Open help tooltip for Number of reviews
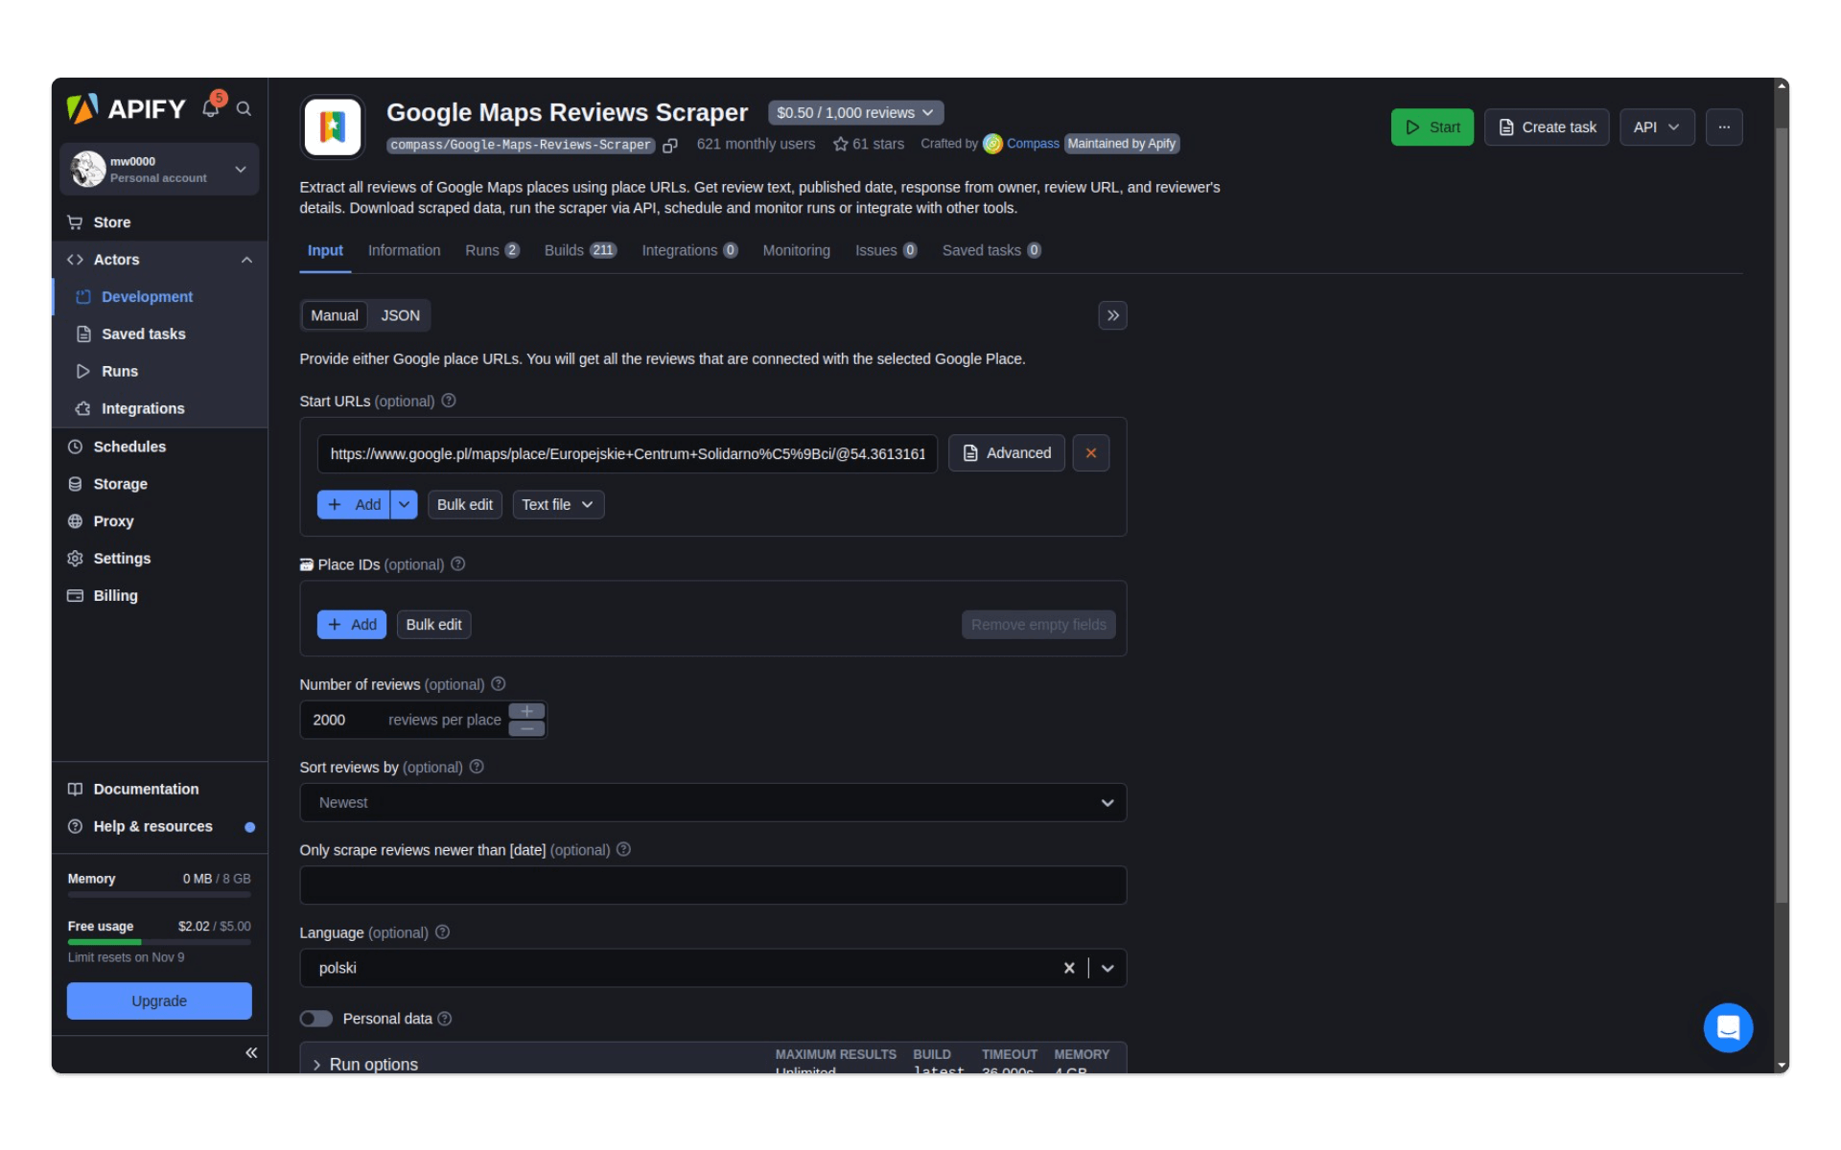 pos(499,684)
